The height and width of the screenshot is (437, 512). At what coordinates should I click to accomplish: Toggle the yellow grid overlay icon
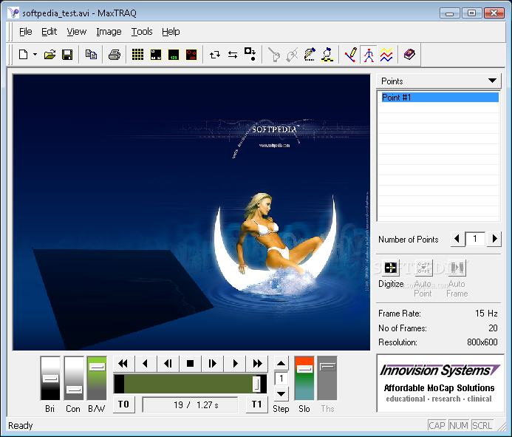tap(138, 55)
